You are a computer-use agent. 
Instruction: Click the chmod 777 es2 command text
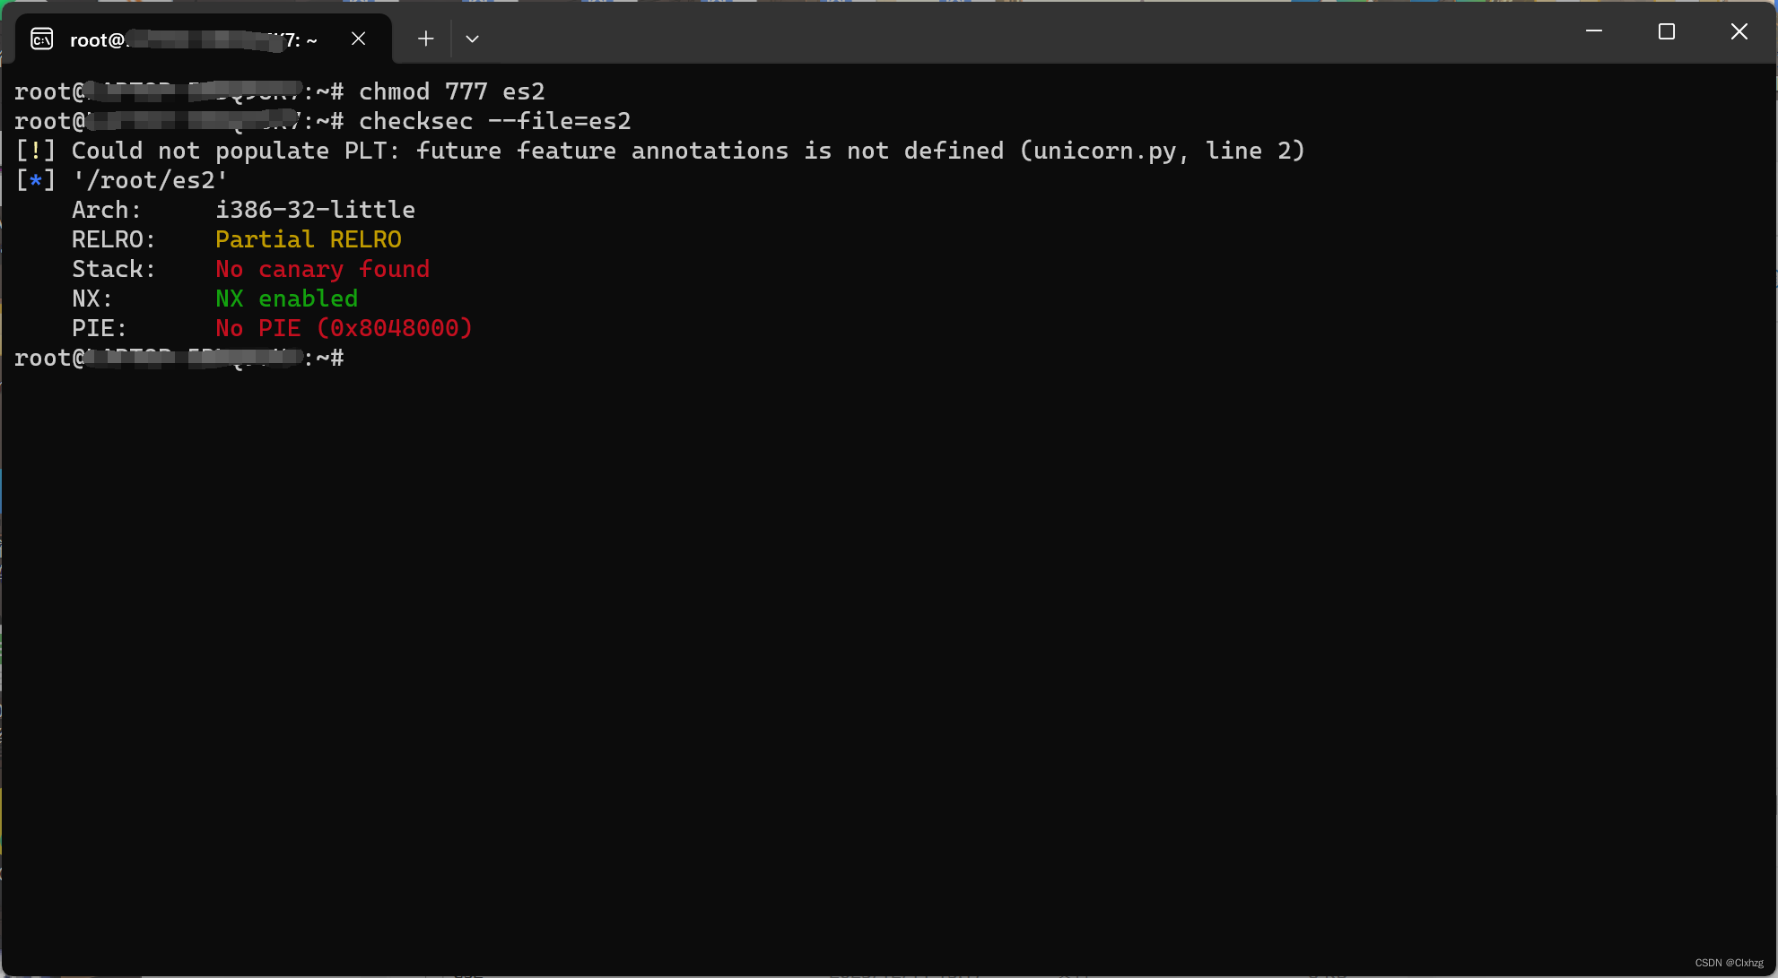point(451,91)
